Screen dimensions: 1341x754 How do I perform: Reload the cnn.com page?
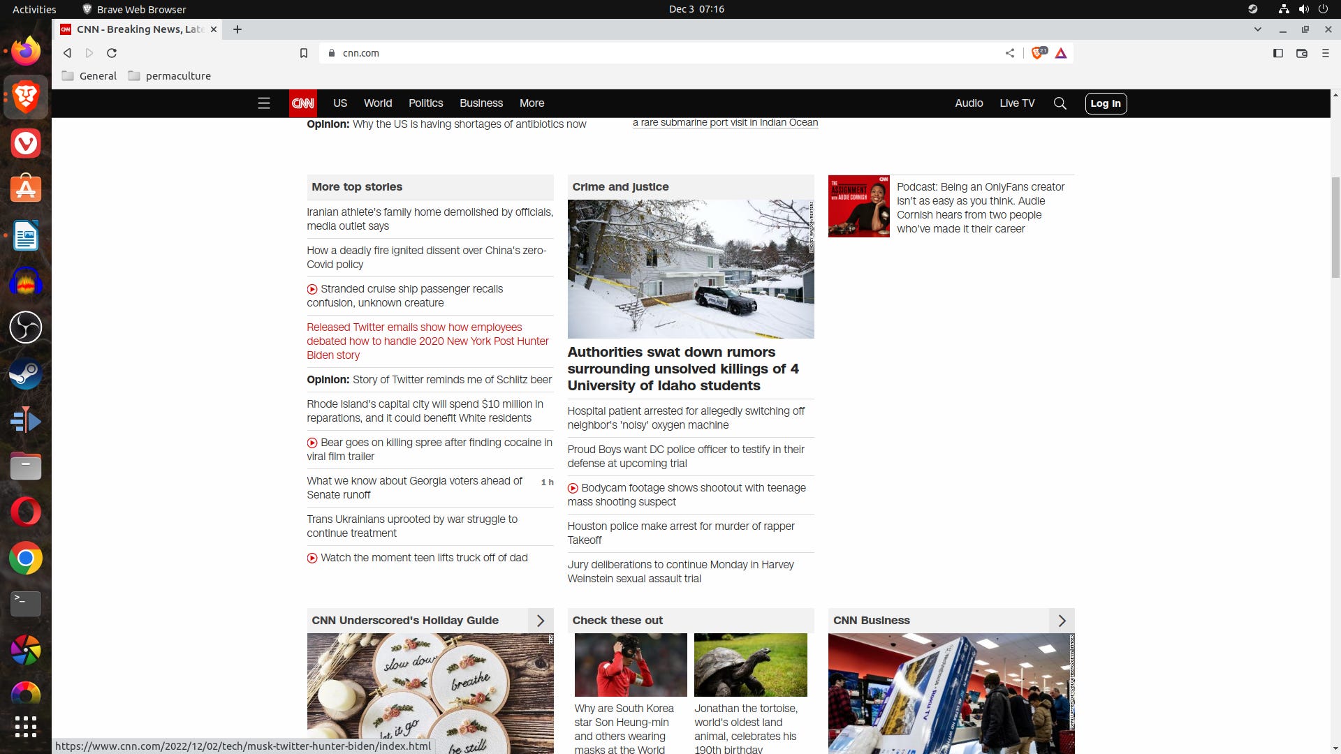tap(112, 53)
